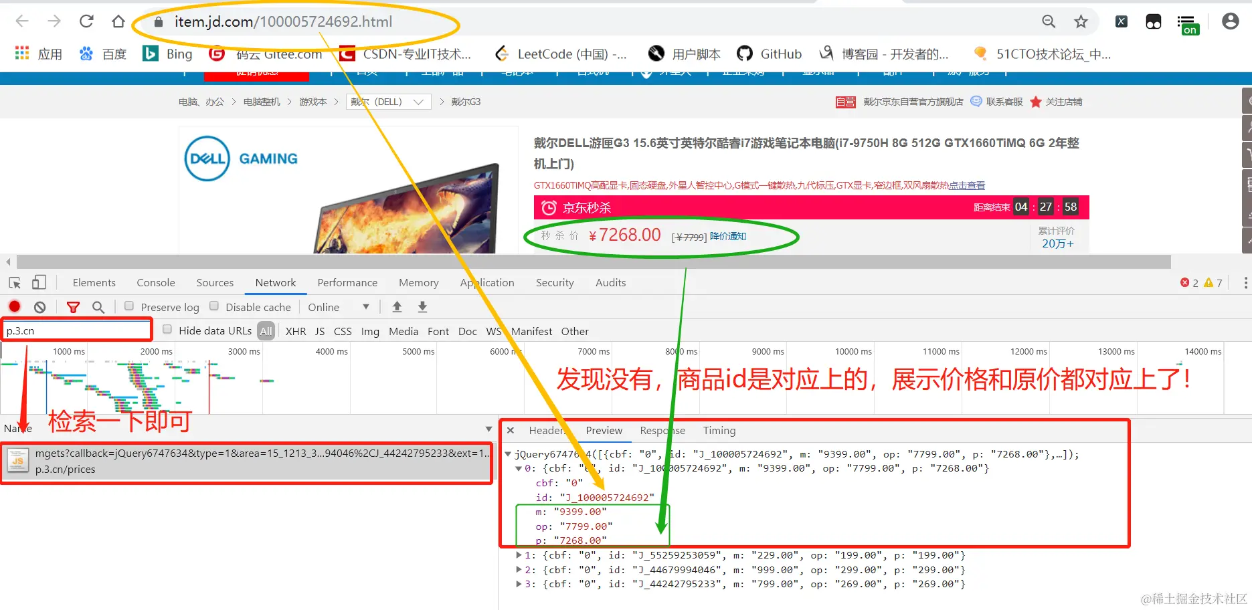Open the 51CTO技术论坛 bookmark
Viewport: 1252px width, 610px height.
point(1042,54)
